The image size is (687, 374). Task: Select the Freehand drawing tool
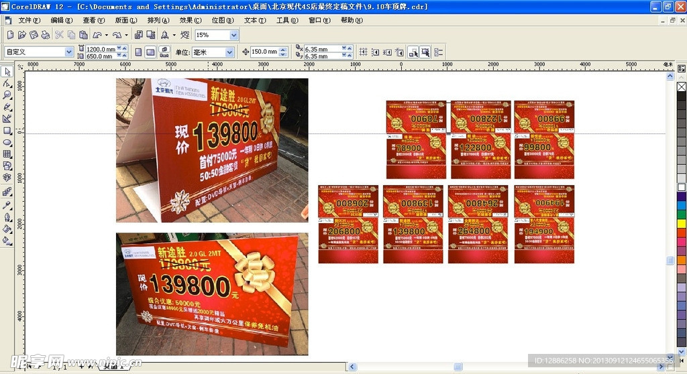pos(7,107)
